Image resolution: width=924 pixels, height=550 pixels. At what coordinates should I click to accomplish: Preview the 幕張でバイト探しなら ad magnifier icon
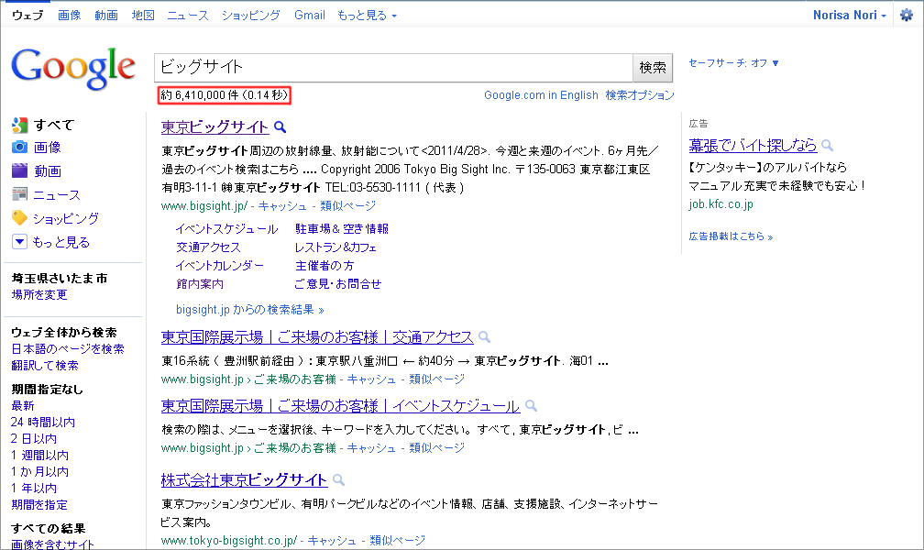(828, 145)
